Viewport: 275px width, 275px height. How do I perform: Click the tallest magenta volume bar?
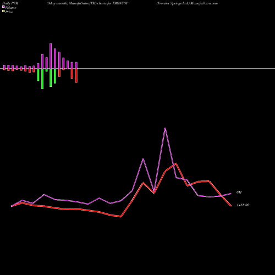(x=51, y=56)
